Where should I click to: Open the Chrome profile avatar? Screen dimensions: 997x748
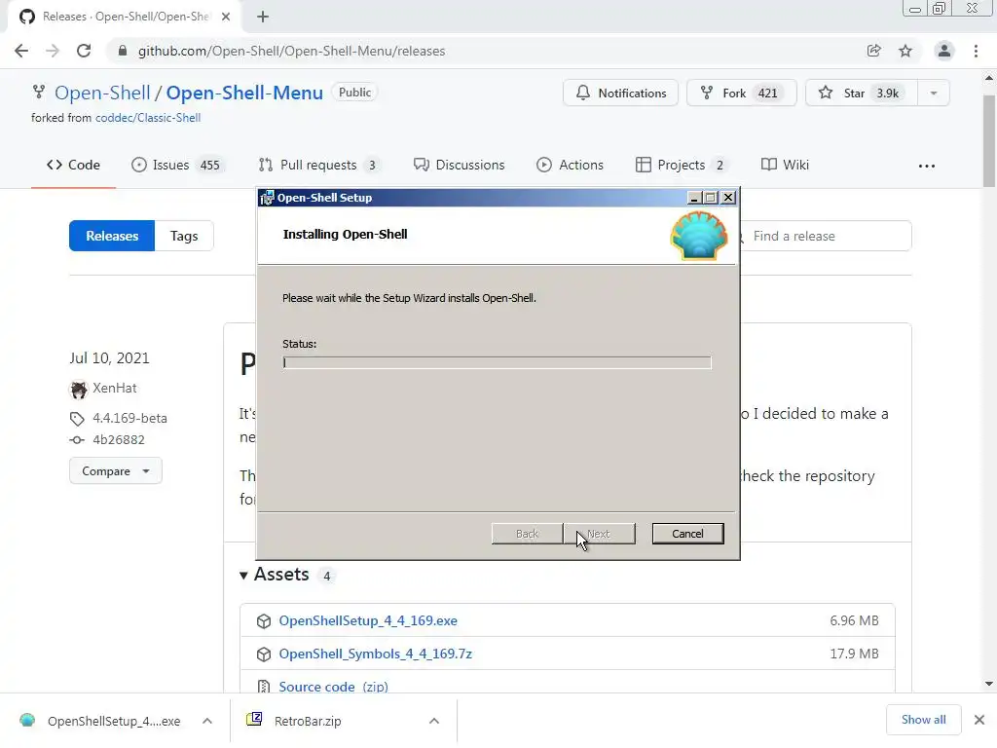pos(944,51)
